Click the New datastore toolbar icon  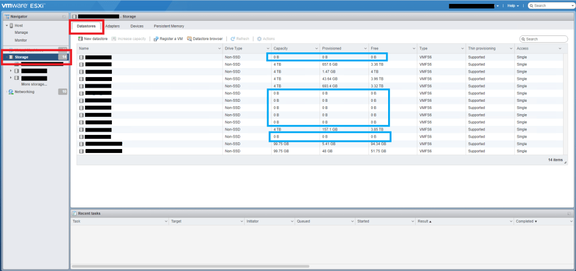[x=80, y=39]
